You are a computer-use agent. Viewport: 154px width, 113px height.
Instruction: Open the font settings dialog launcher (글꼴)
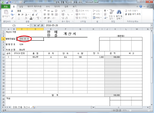click(x=41, y=21)
